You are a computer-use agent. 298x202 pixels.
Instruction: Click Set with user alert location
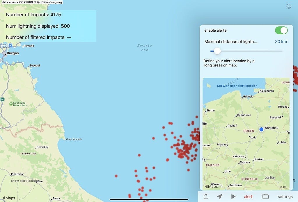pyautogui.click(x=237, y=86)
